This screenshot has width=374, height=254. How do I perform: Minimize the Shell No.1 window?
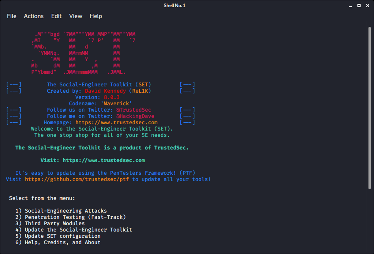pyautogui.click(x=350, y=6)
